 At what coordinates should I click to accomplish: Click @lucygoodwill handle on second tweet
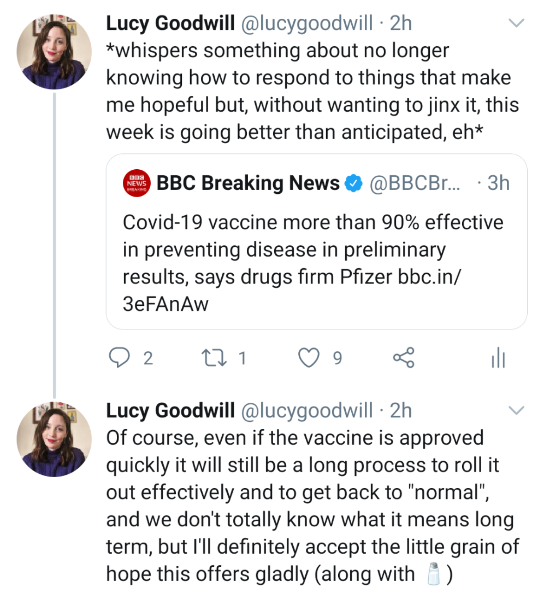click(x=307, y=411)
